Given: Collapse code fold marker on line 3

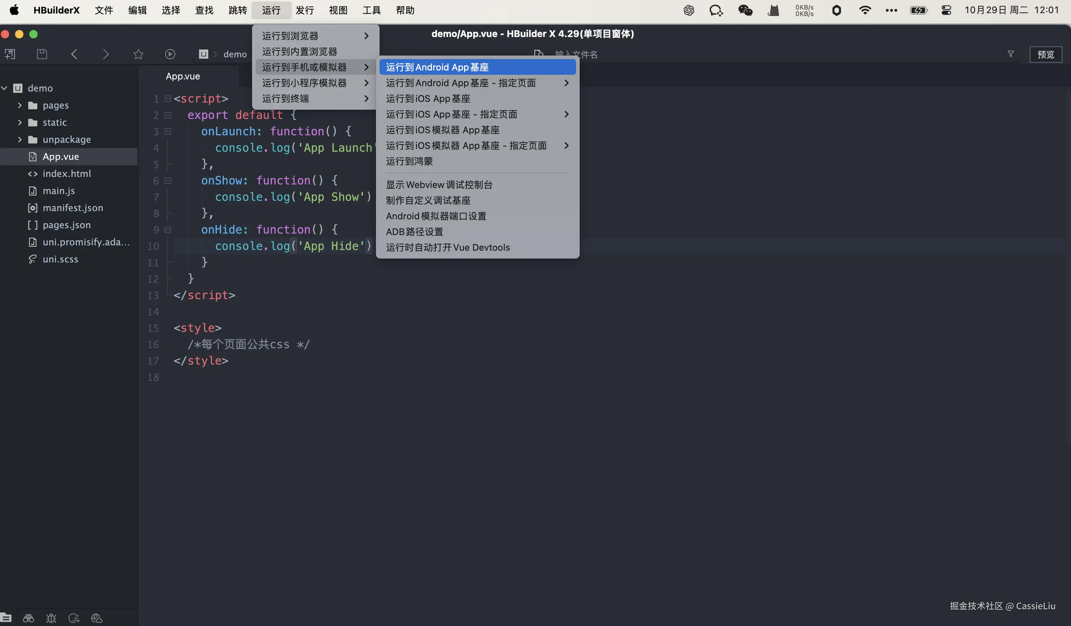Looking at the screenshot, I should pyautogui.click(x=168, y=131).
